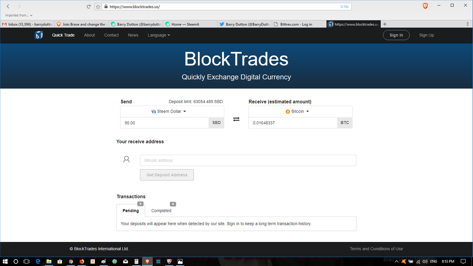Switch to the Gmail Inbox browser tab
This screenshot has height=266, width=473.
[27, 24]
